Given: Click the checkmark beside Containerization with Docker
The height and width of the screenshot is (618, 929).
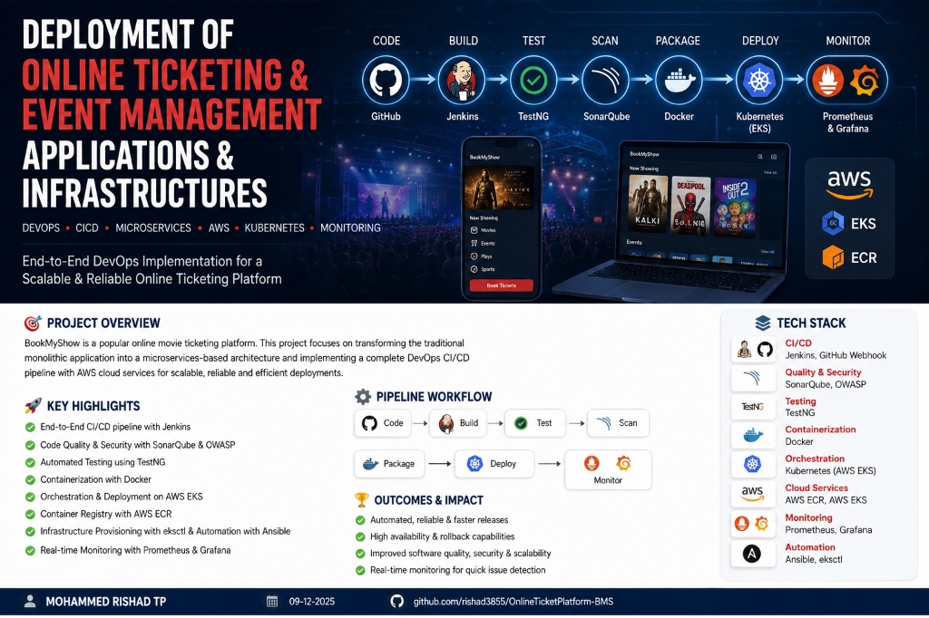Looking at the screenshot, I should tap(30, 479).
